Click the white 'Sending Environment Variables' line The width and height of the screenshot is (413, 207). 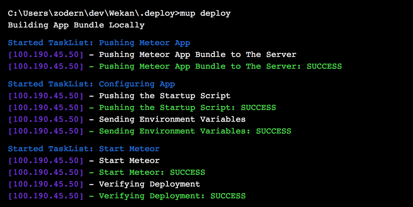[x=127, y=119]
